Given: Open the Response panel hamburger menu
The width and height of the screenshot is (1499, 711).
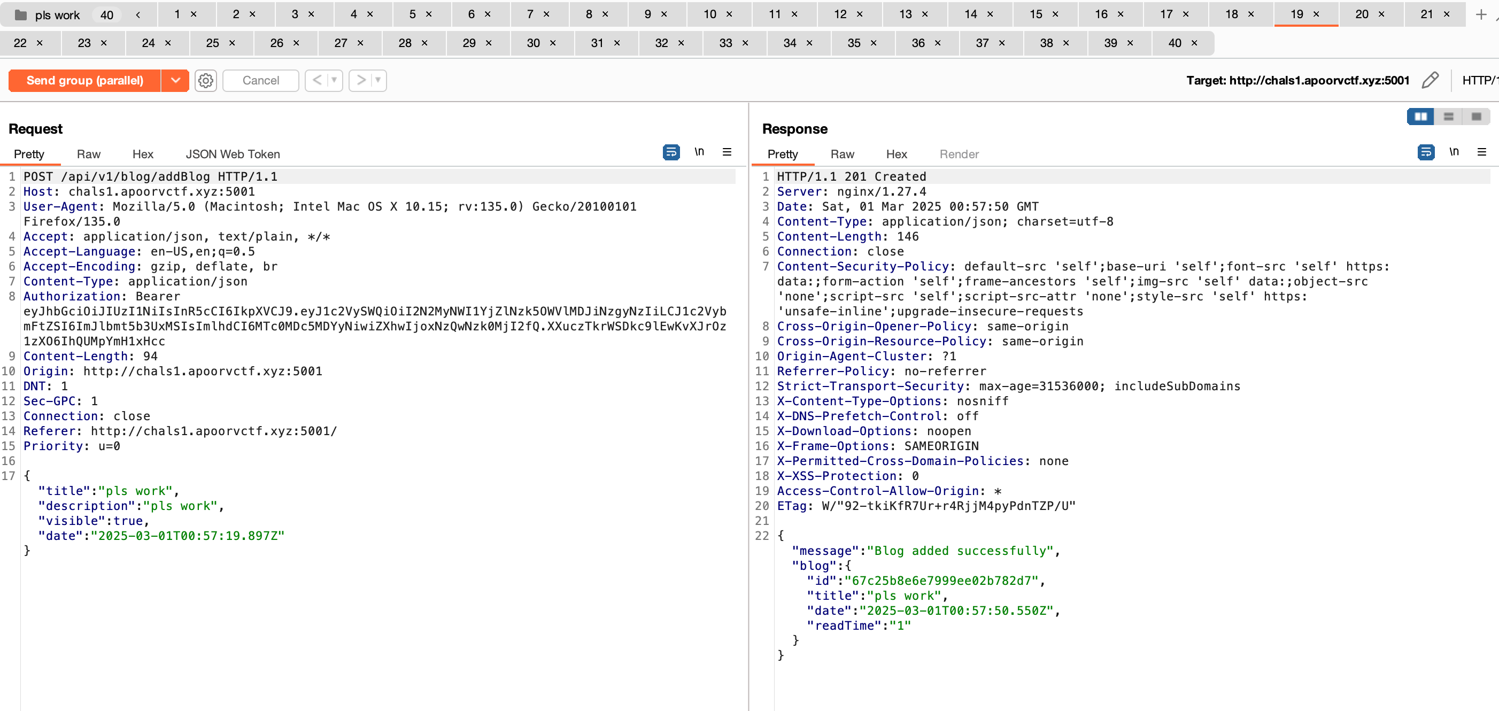Looking at the screenshot, I should coord(1481,152).
